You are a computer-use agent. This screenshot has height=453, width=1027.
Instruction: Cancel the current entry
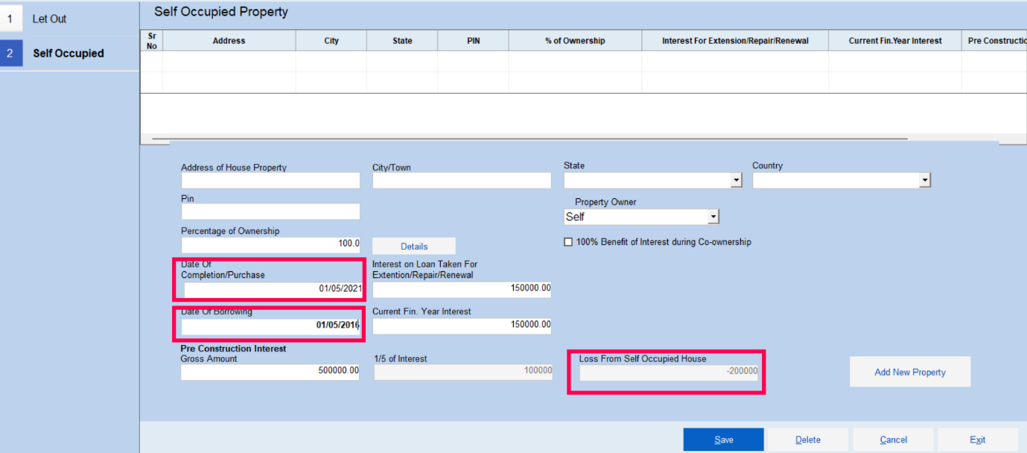pyautogui.click(x=893, y=440)
